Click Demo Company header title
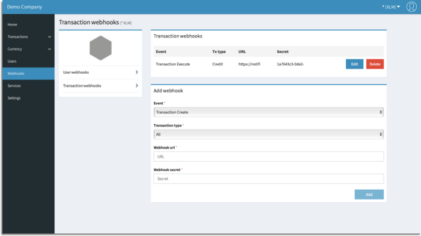 24,7
